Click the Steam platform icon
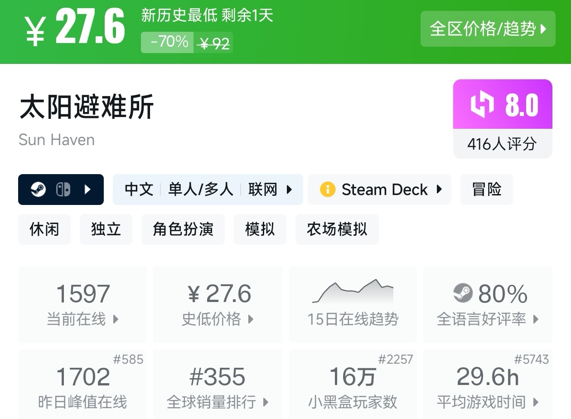571x419 pixels. 39,190
